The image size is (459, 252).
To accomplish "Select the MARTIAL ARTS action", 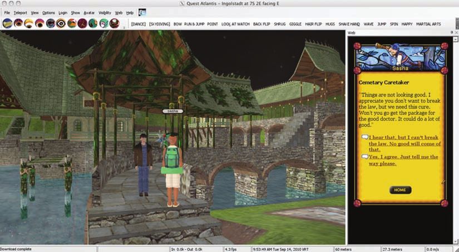I will (428, 24).
